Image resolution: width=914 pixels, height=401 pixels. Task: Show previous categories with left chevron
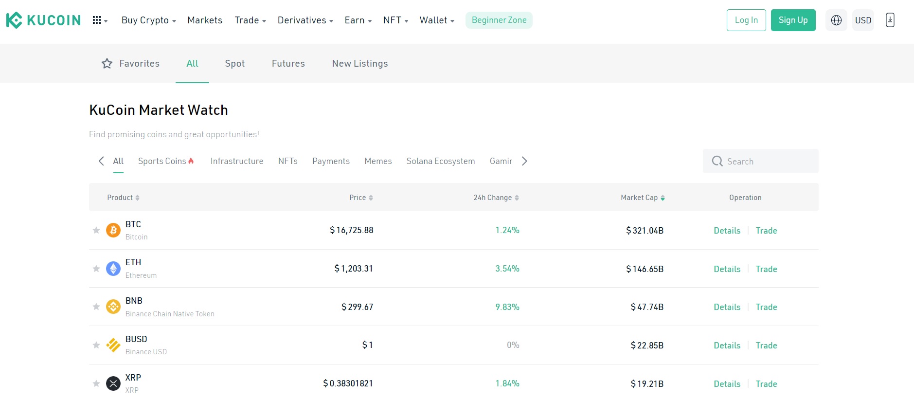click(101, 161)
